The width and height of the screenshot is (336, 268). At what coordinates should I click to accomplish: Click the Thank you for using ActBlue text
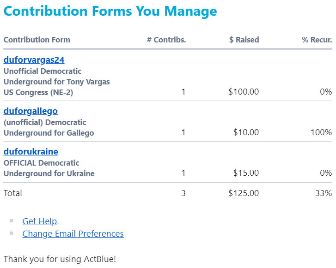pyautogui.click(x=60, y=259)
